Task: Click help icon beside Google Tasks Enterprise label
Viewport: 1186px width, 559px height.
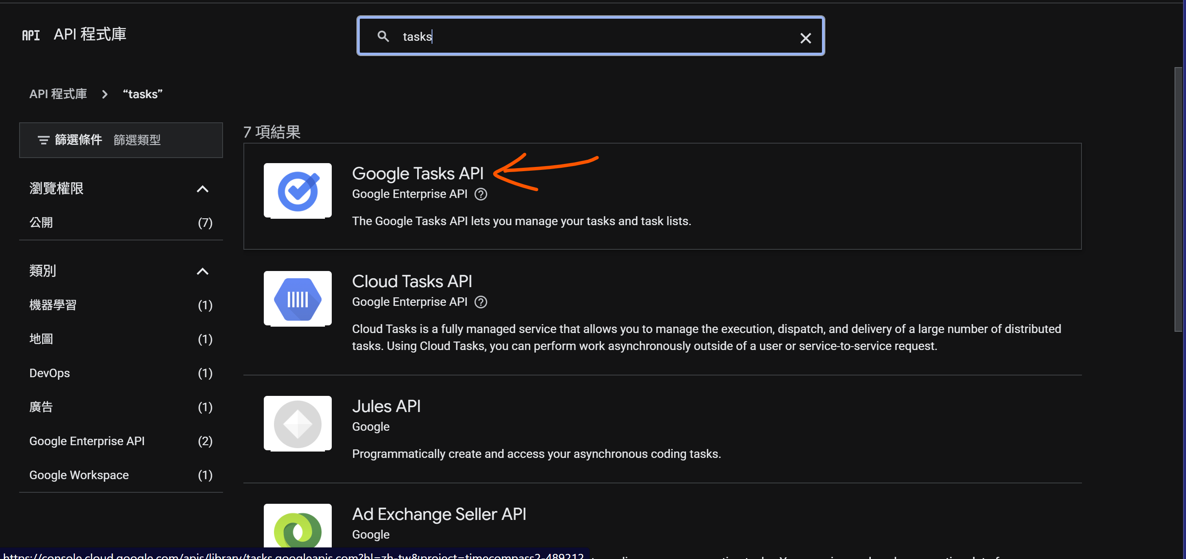Action: [x=481, y=194]
